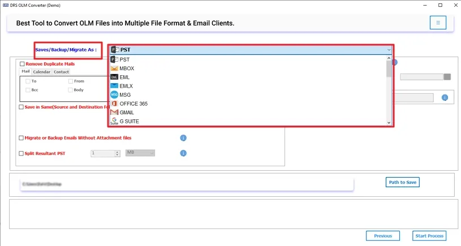
Task: Toggle Migrate or Backup Without Attachment checkbox
Action: point(21,137)
